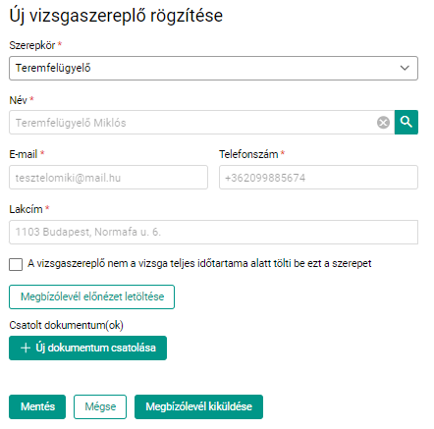Cancel with the Mégse button

point(100,406)
